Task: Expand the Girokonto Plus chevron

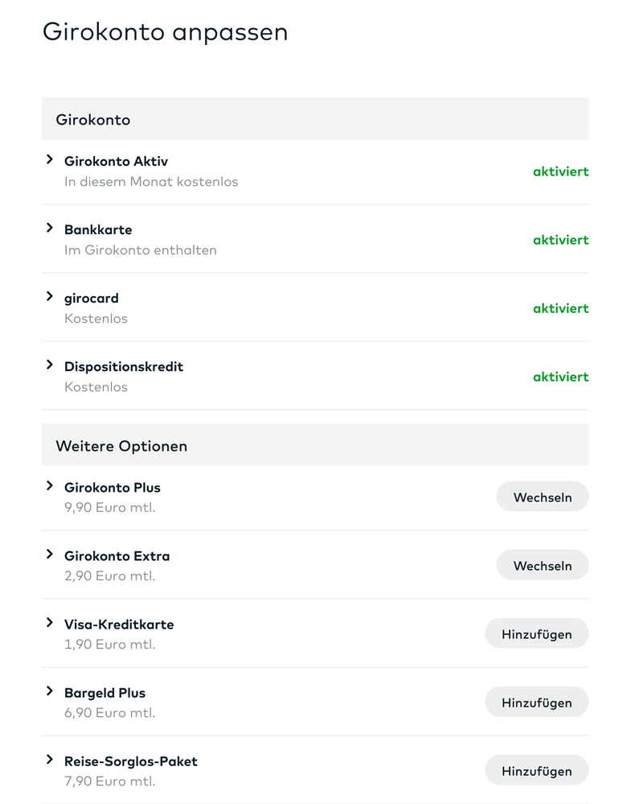Action: (50, 486)
